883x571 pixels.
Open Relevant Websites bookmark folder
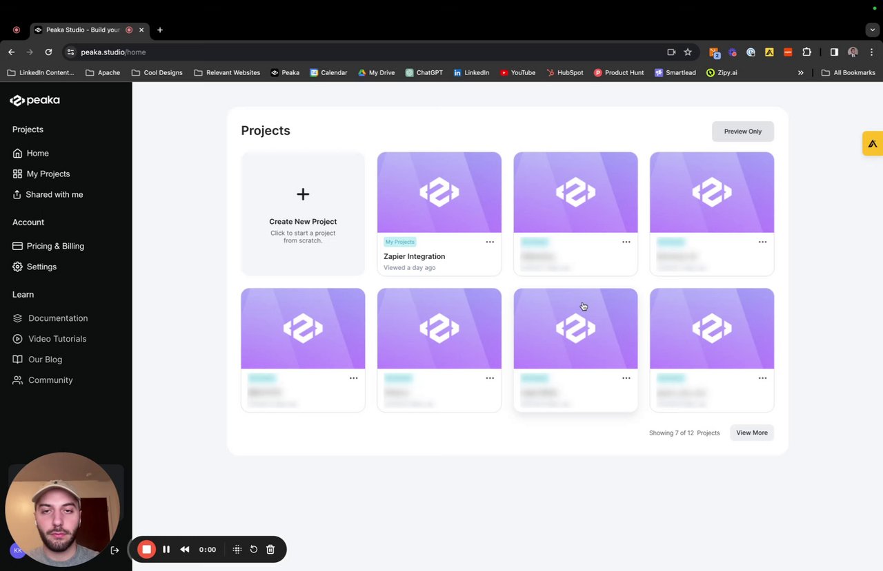pos(227,72)
